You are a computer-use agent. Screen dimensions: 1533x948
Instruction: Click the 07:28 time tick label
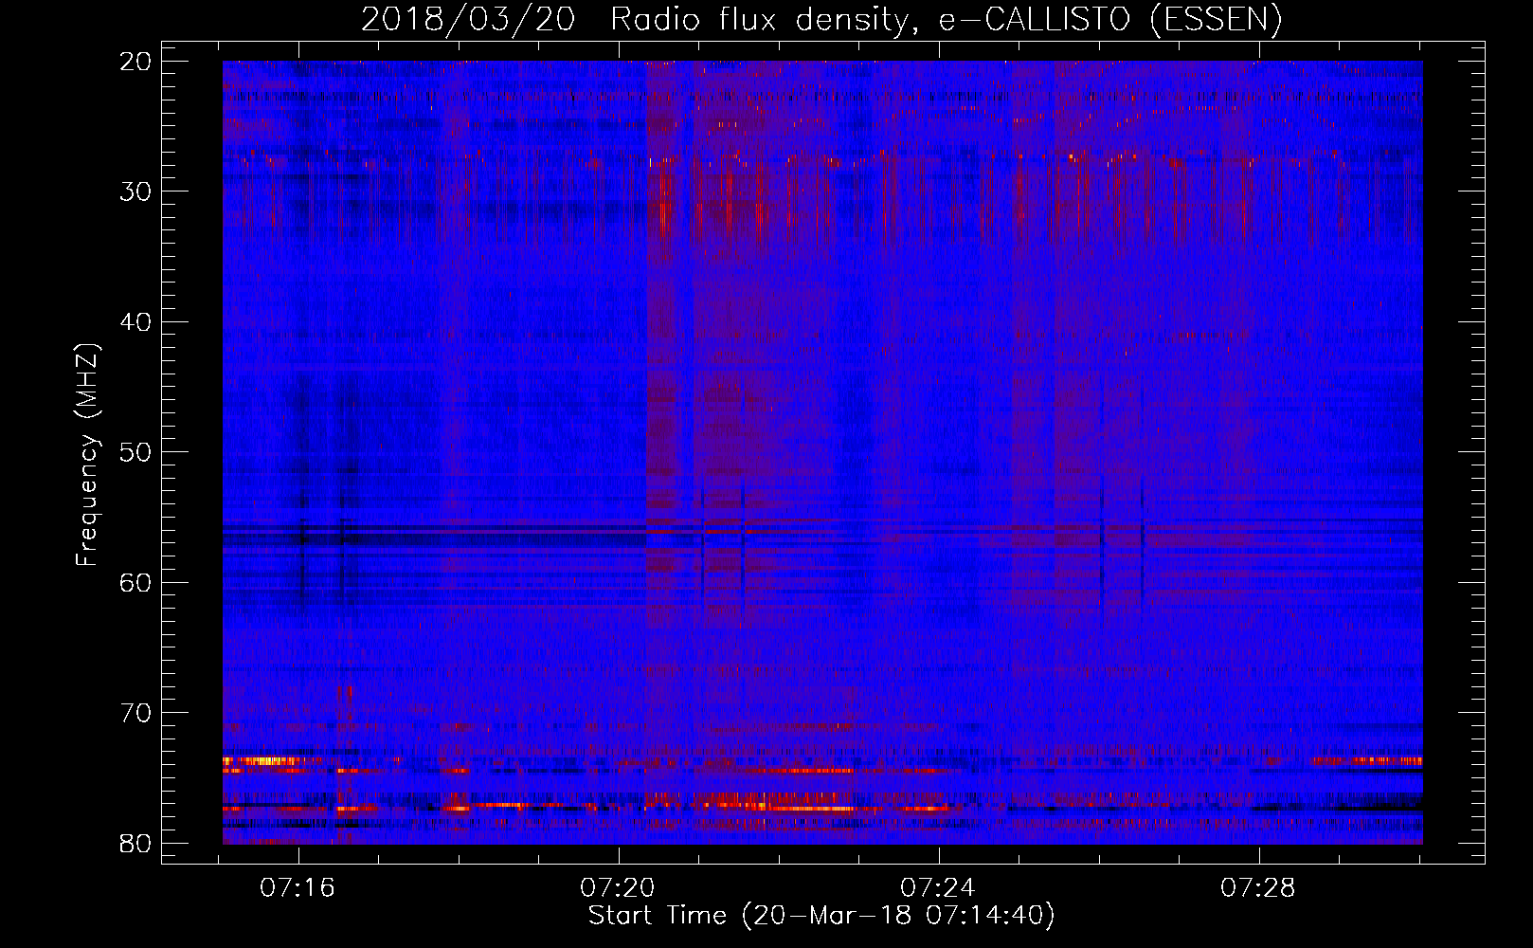[1258, 888]
